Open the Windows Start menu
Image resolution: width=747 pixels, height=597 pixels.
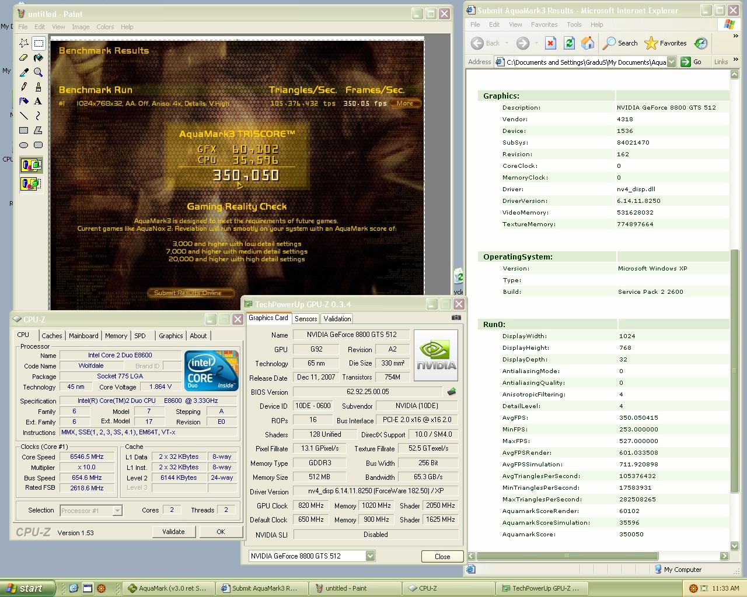pyautogui.click(x=28, y=588)
